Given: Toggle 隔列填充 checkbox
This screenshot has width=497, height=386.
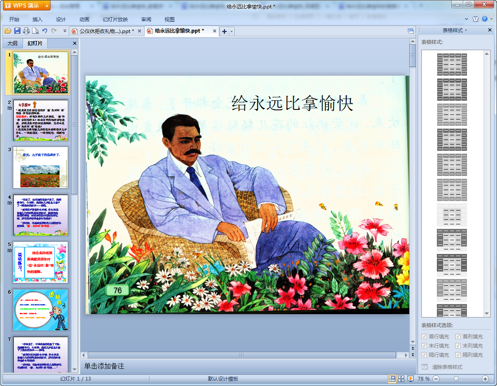Looking at the screenshot, I should tap(458, 355).
